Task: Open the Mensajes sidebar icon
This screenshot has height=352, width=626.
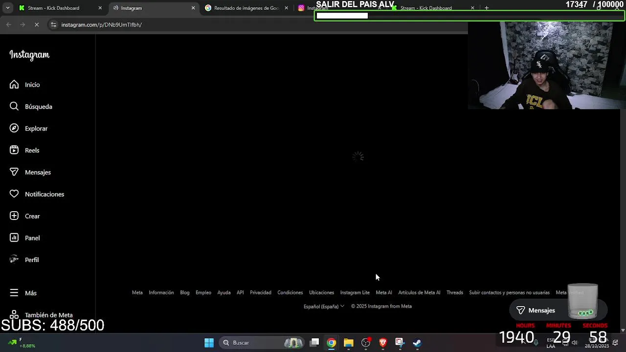Action: (x=14, y=172)
